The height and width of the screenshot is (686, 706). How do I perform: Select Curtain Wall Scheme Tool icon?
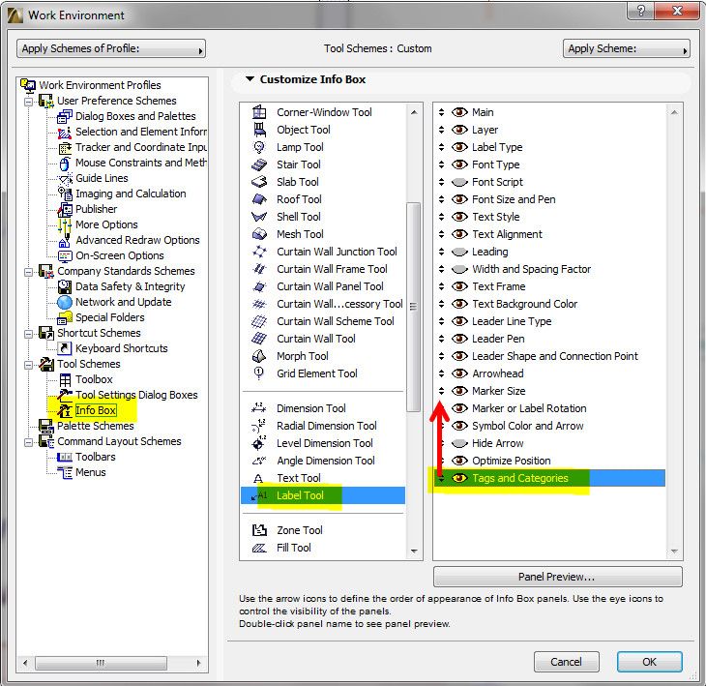coord(259,321)
